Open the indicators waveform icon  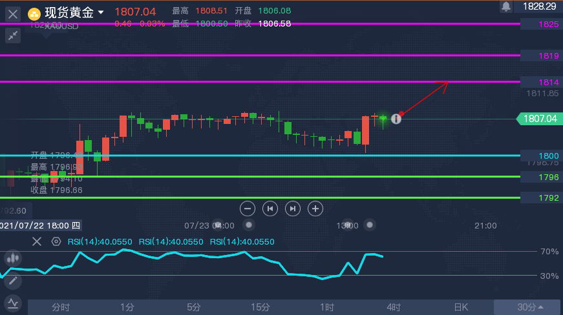pos(12,302)
